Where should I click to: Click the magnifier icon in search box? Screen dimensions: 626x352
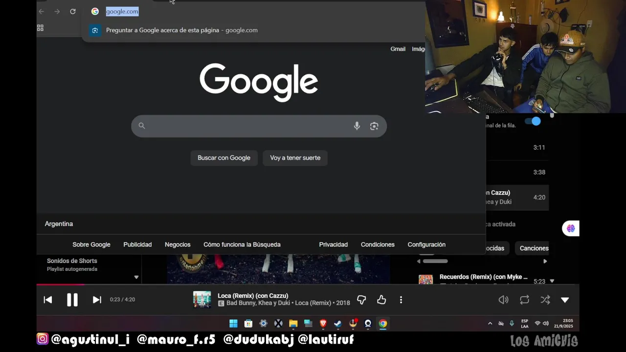pos(142,126)
